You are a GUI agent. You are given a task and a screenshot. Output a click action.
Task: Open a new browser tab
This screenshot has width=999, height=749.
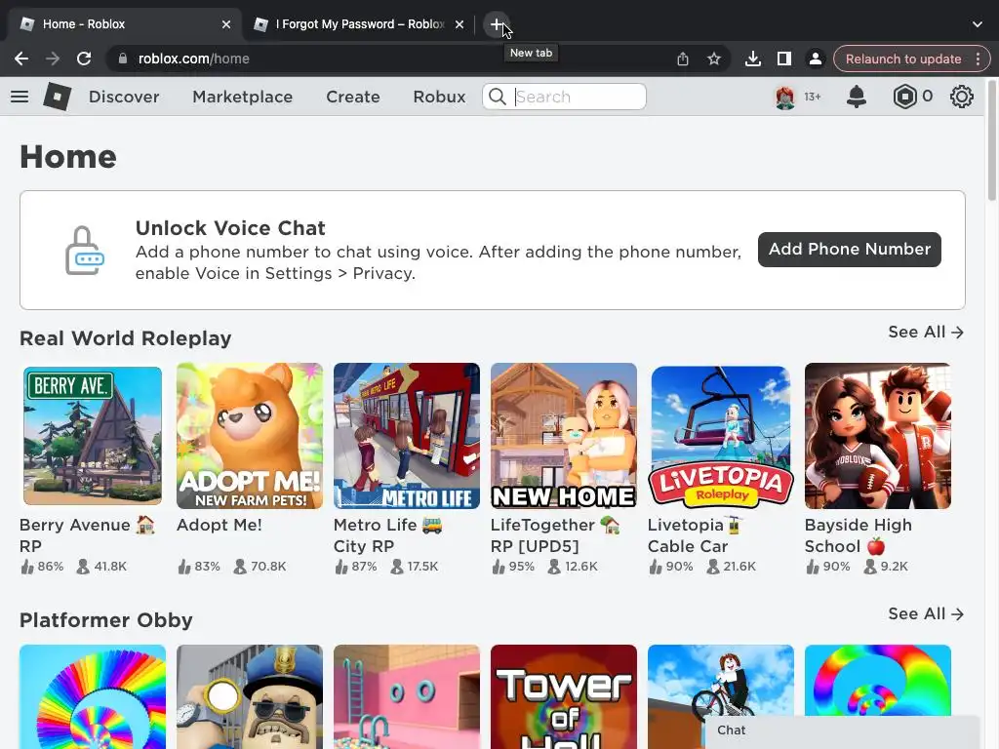point(497,24)
